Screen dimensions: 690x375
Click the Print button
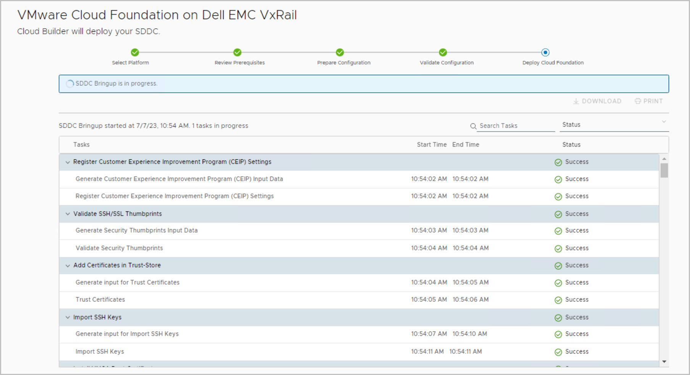tap(649, 101)
